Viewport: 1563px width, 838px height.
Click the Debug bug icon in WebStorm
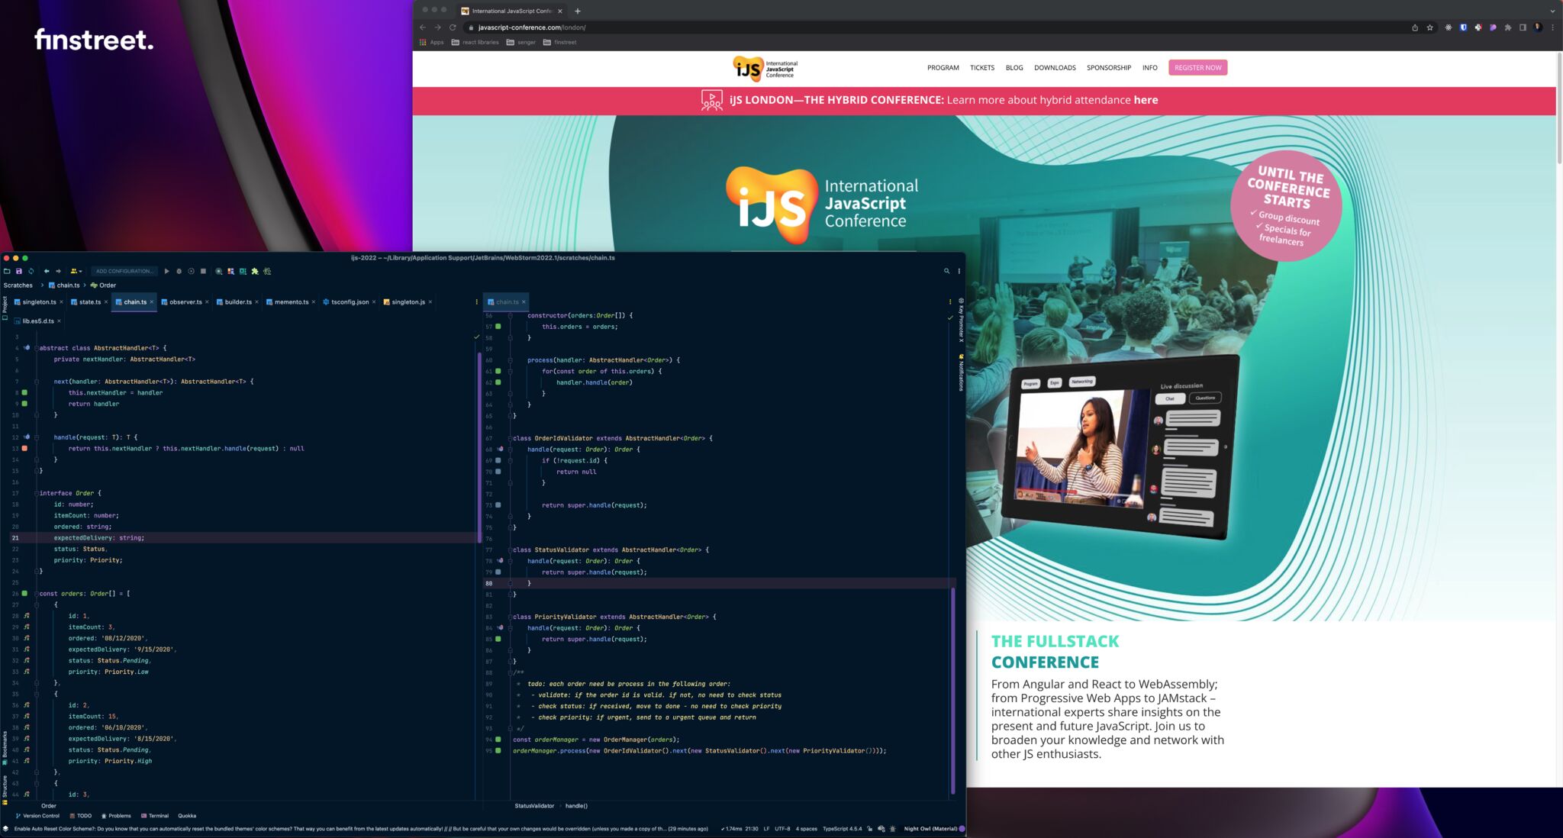point(179,271)
